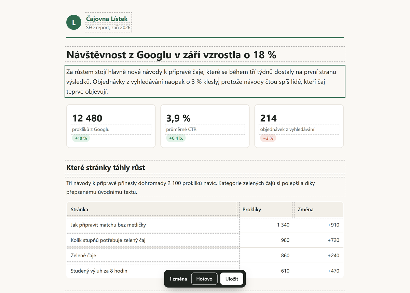Click the +18 % badge

click(81, 138)
